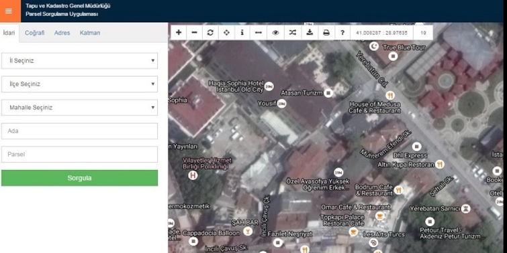Zoom out with the minus tool
The image size is (507, 253).
pyautogui.click(x=194, y=33)
